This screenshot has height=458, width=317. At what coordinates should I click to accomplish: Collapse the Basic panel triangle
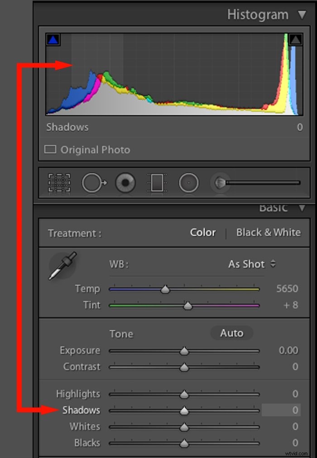[302, 208]
